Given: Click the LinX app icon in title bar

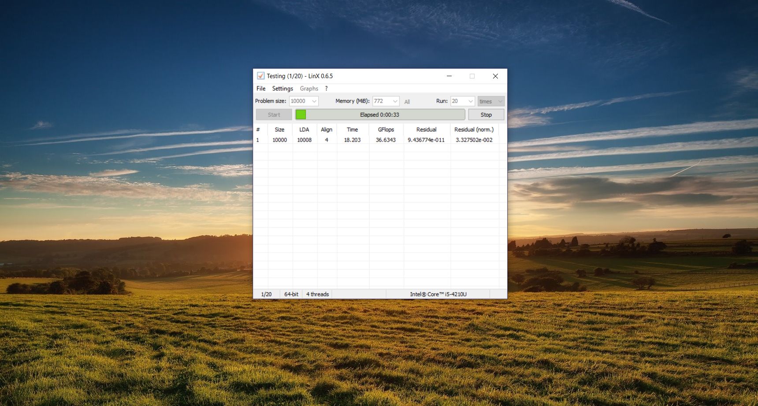Looking at the screenshot, I should (260, 76).
